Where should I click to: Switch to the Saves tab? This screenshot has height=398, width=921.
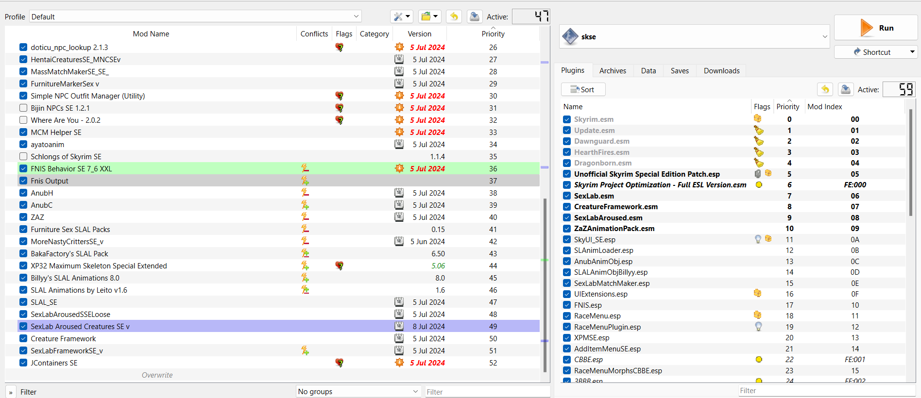(x=680, y=70)
